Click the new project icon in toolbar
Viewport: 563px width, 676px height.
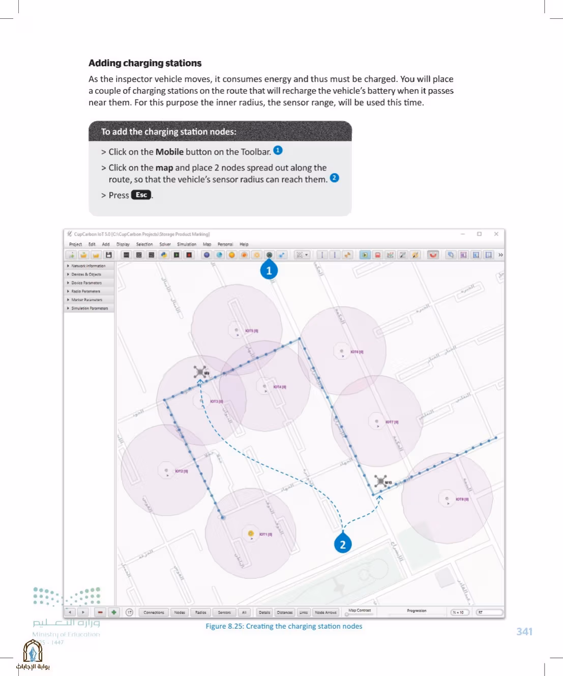(x=72, y=255)
